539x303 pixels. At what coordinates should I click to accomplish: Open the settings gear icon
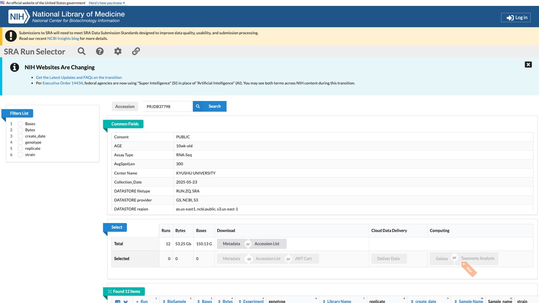118,51
